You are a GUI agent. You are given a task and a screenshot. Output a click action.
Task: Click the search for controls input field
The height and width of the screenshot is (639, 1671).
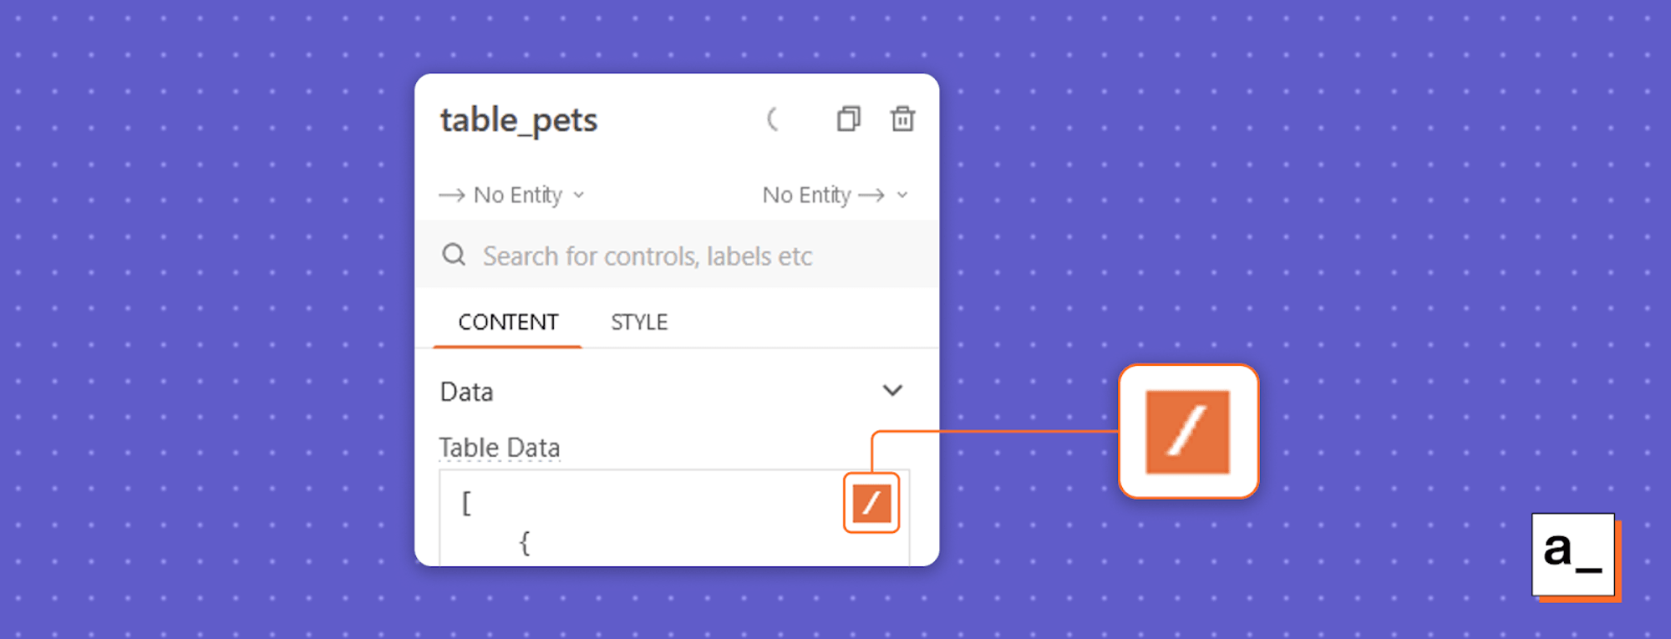[x=648, y=255]
